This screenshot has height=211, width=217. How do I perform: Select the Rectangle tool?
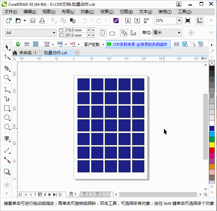point(7,108)
